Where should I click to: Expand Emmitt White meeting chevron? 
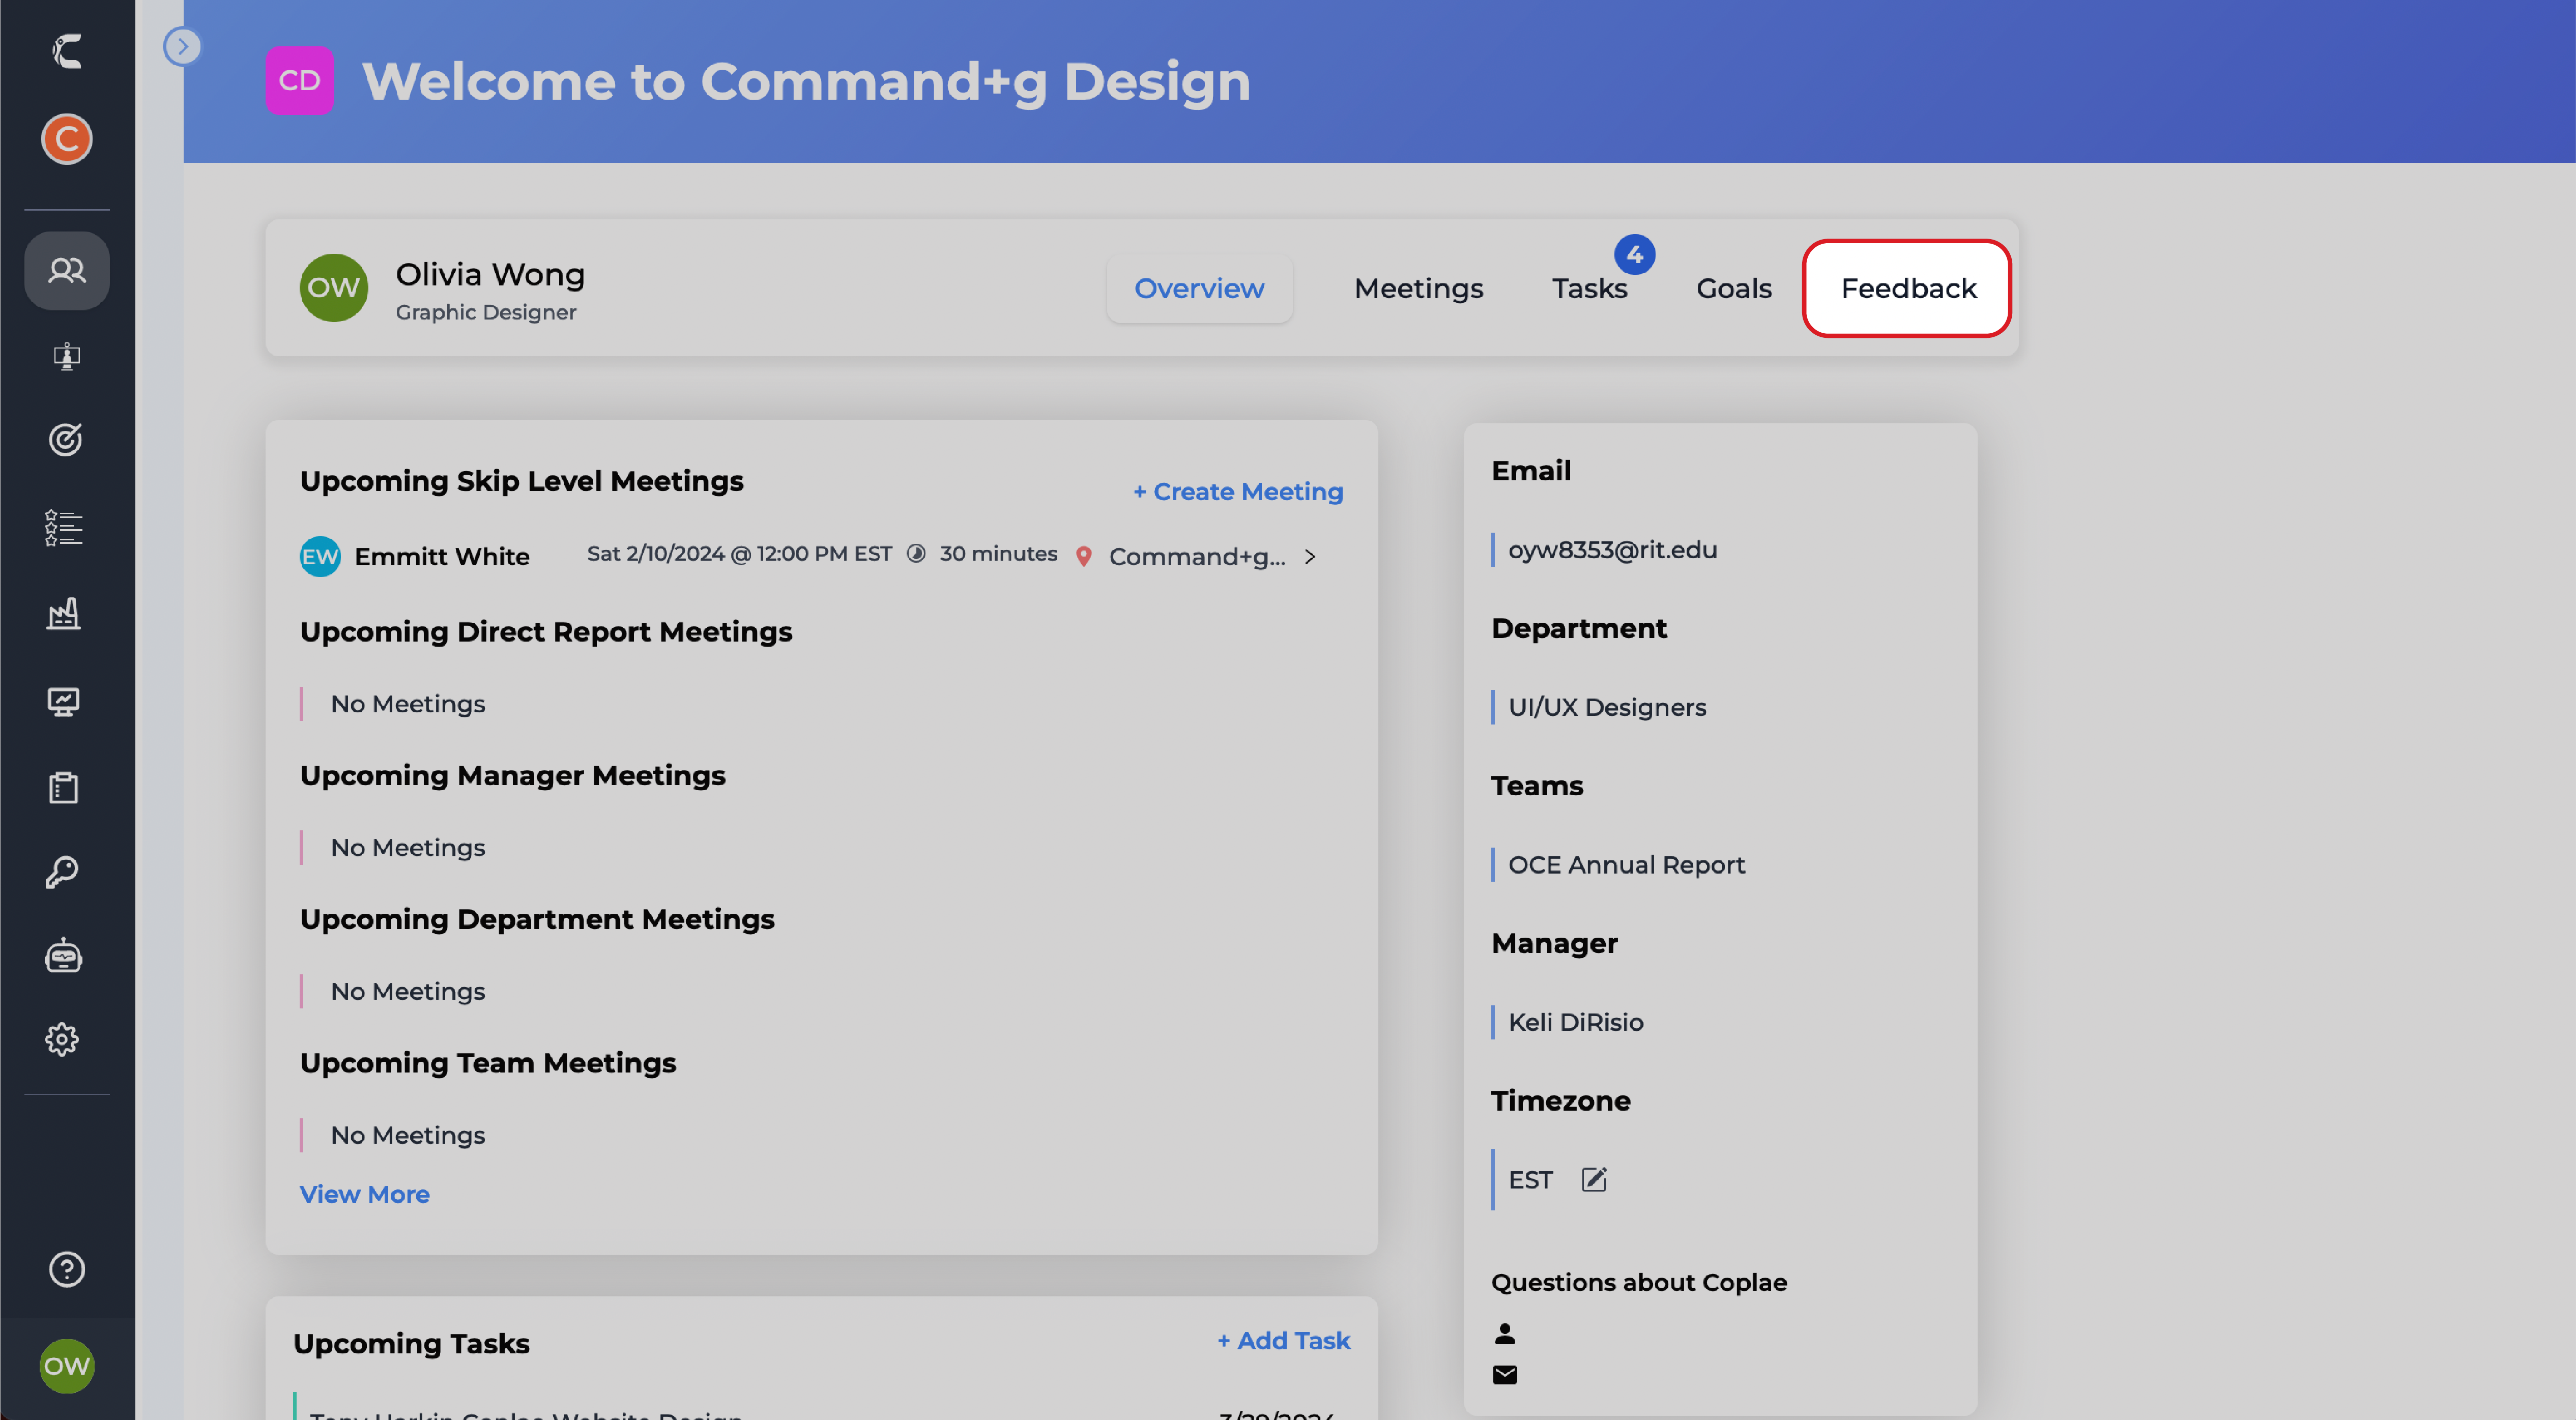1310,557
